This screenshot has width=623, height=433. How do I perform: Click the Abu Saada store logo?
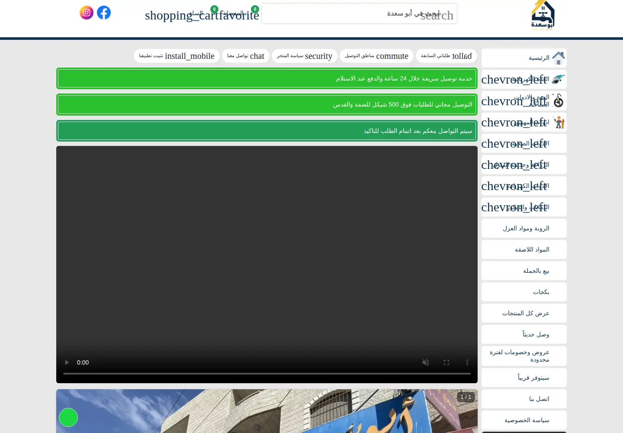click(x=543, y=16)
